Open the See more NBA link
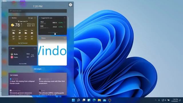This screenshot has width=183, height=103. click(23, 64)
